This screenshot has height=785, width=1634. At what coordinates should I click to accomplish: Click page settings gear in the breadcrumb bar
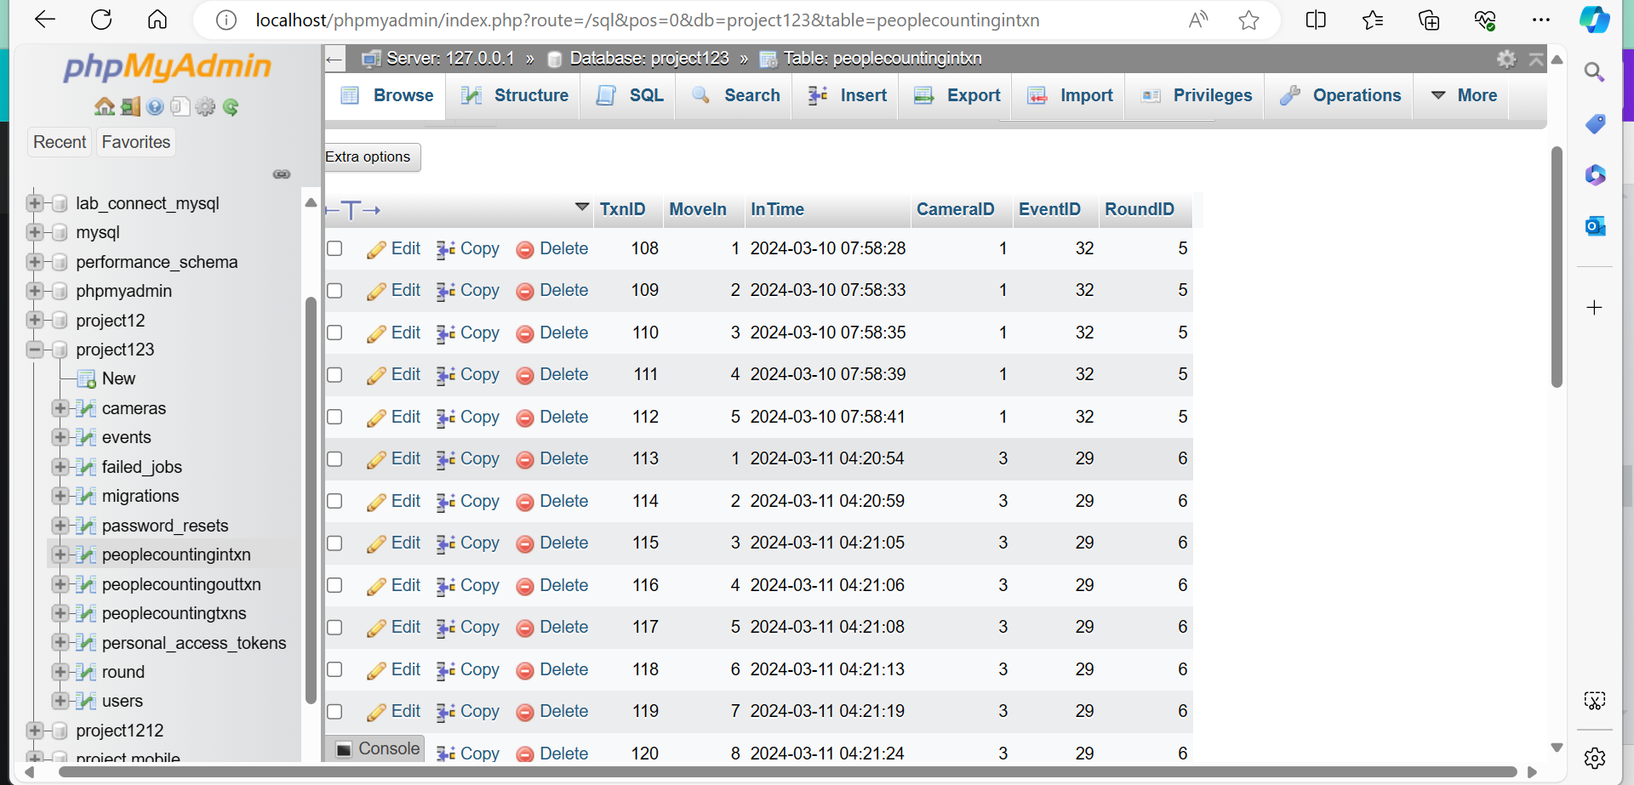click(x=1506, y=59)
